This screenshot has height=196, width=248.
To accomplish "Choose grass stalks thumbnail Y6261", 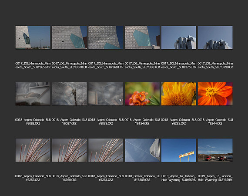I will pyautogui.click(x=106, y=150).
